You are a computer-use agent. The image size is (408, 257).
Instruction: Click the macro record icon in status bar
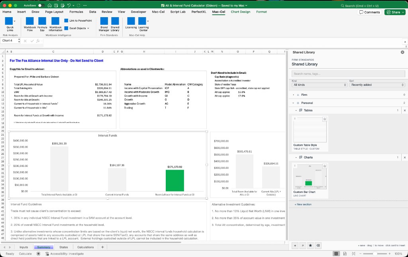click(38, 254)
